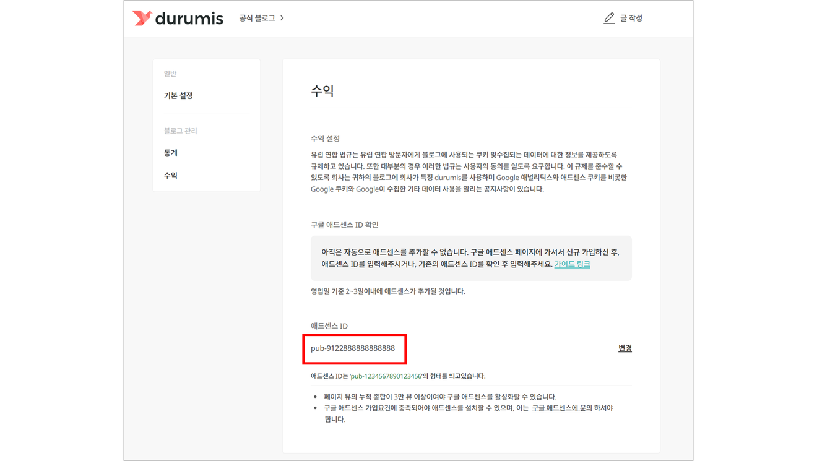
Task: Click the durumis wordmark text
Action: click(x=189, y=19)
